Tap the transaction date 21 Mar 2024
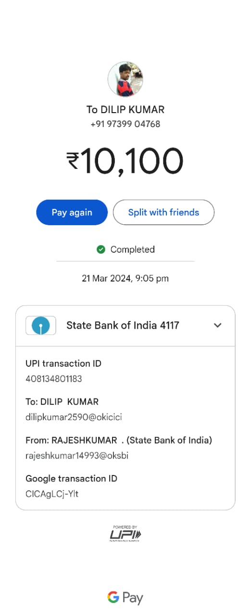Screen dimensions: 251x616 107,278
